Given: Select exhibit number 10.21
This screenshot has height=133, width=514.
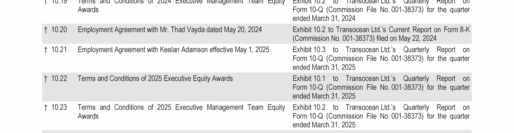Looking at the screenshot, I should click(59, 50).
